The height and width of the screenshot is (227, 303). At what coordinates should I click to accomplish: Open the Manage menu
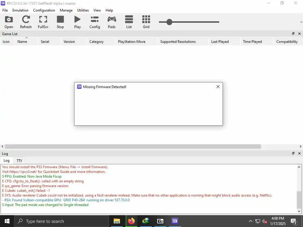(66, 10)
